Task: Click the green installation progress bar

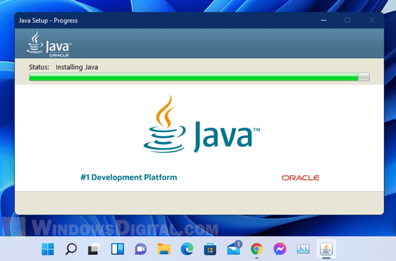Action: [x=199, y=77]
